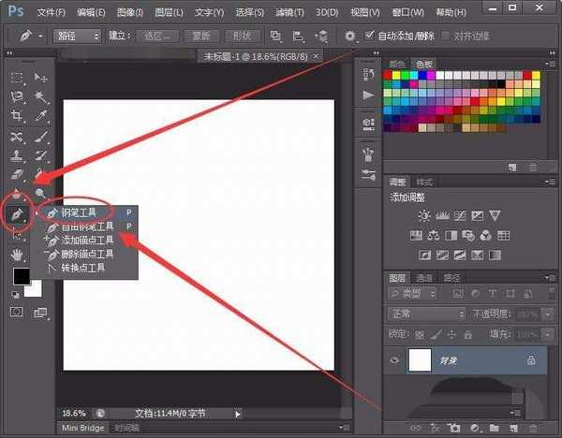Select the Rectangular Marquee tool
562x438 pixels.
[17, 77]
